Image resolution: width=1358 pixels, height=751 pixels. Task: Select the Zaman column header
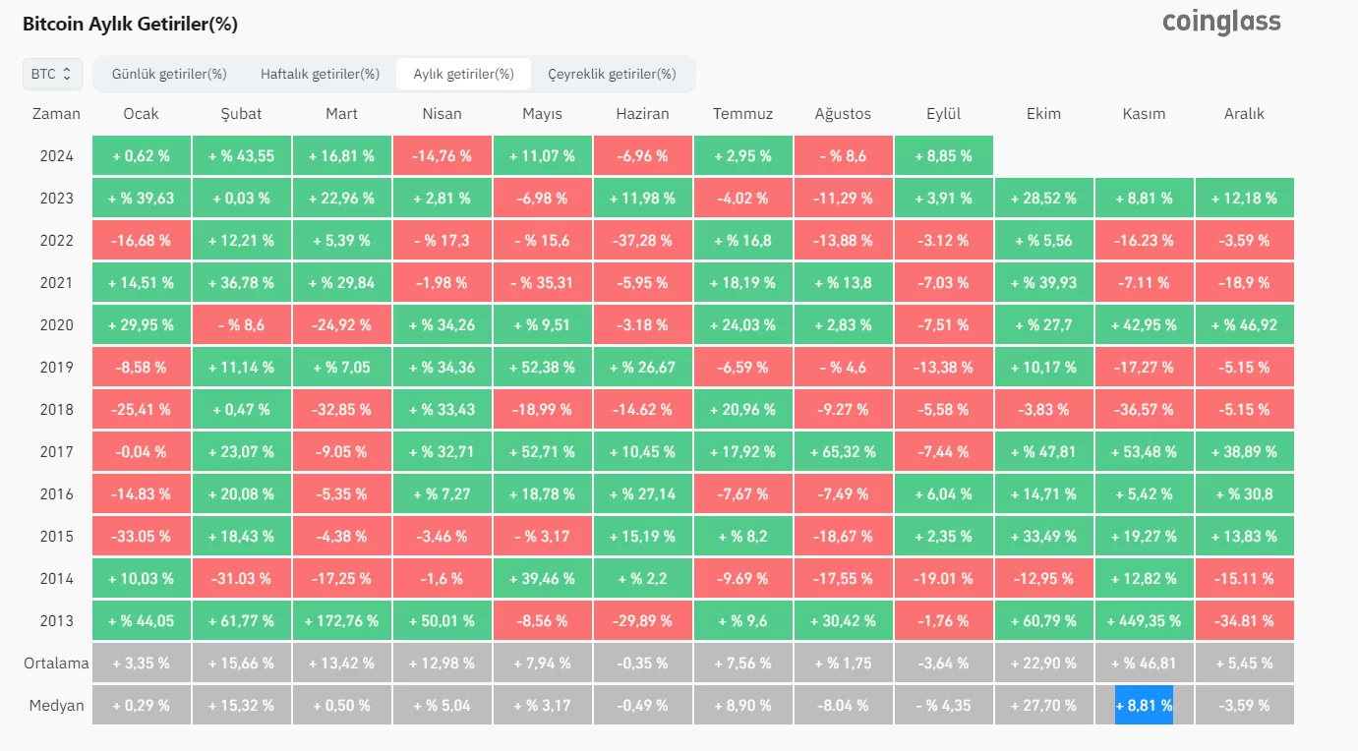[56, 114]
